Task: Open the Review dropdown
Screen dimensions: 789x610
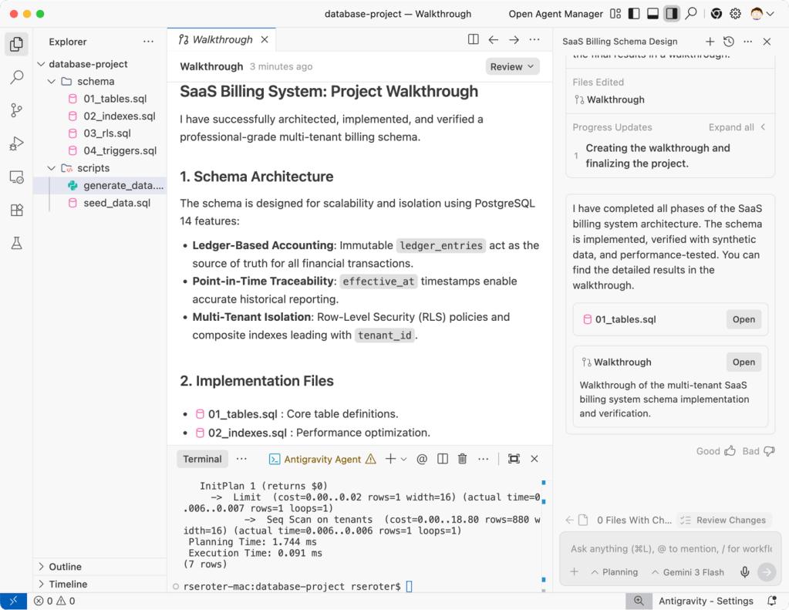Action: pyautogui.click(x=512, y=67)
